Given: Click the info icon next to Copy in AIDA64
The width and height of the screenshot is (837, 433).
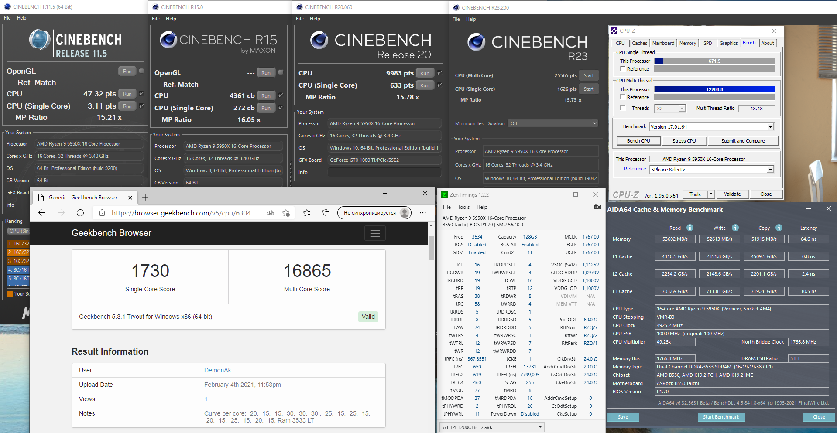Looking at the screenshot, I should pyautogui.click(x=779, y=228).
